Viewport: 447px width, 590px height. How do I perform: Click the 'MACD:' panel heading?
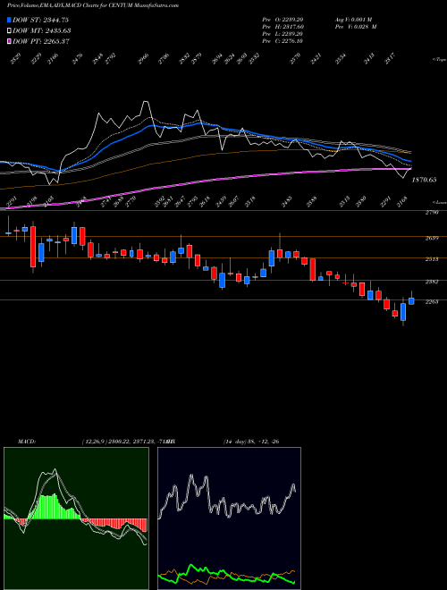click(26, 442)
